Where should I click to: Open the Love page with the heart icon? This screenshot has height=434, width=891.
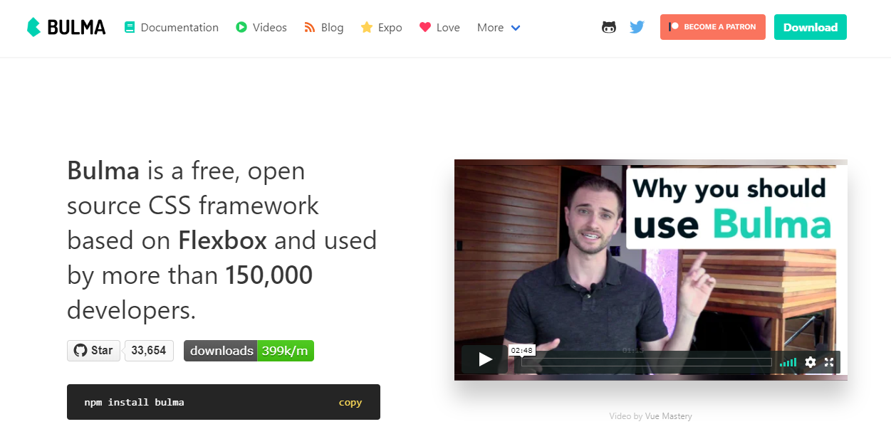click(439, 28)
